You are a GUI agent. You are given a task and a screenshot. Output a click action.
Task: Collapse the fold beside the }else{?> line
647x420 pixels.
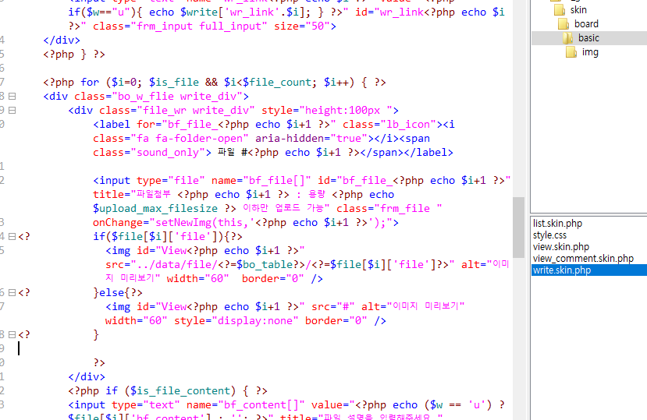click(x=12, y=293)
